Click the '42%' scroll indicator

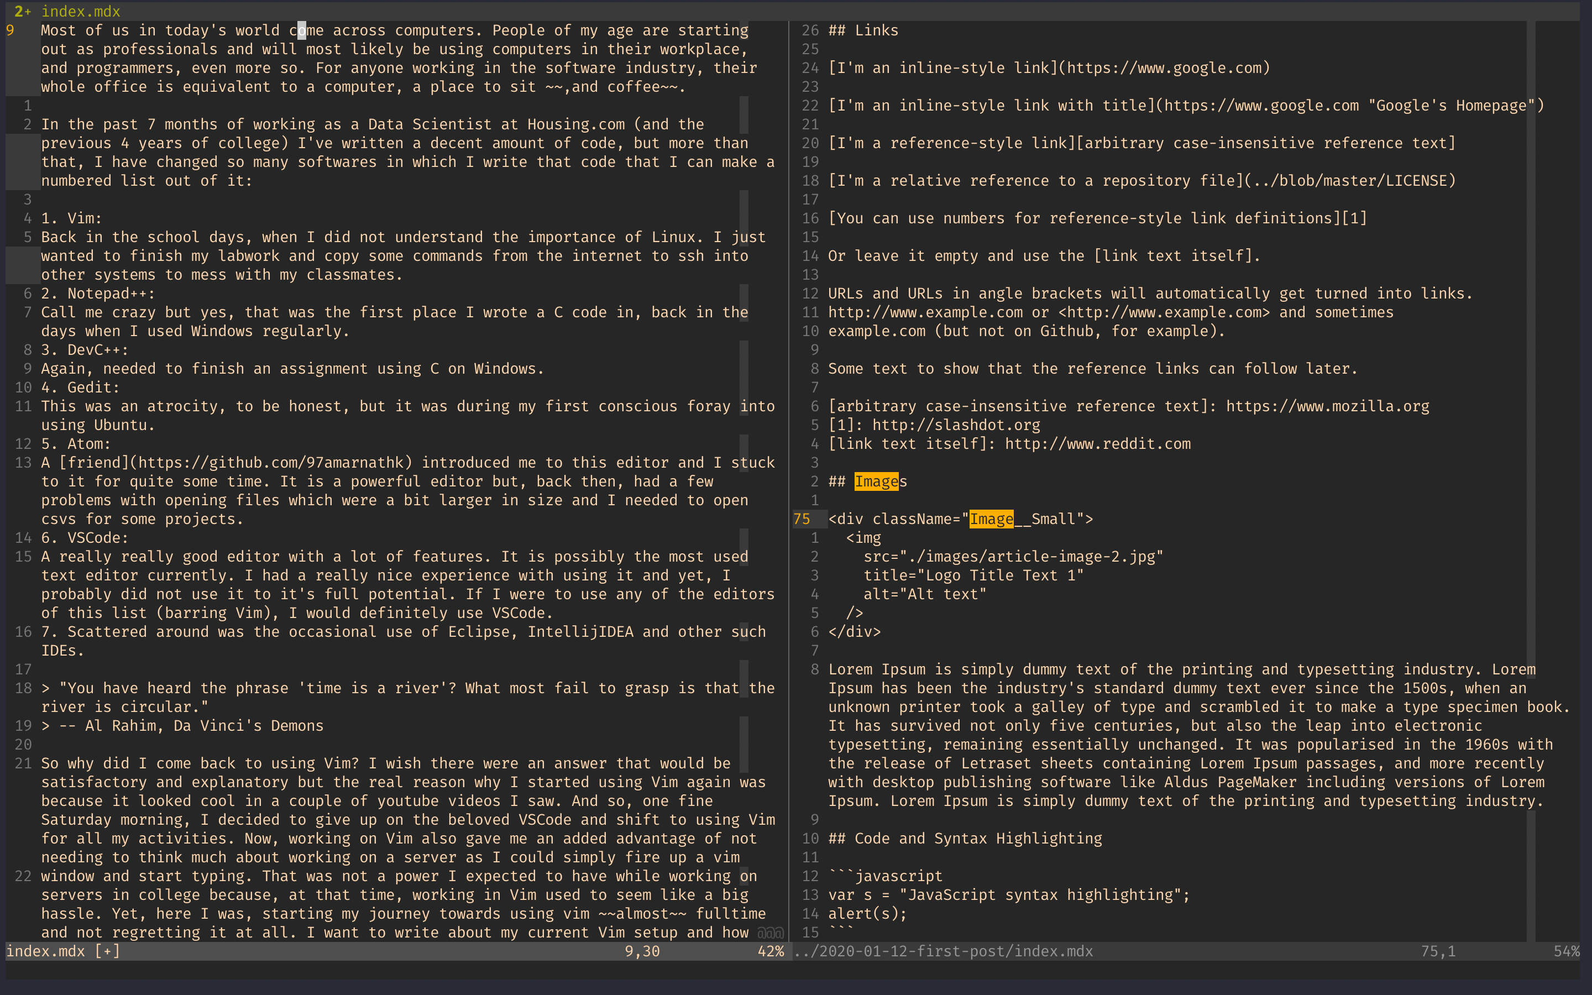tap(771, 951)
